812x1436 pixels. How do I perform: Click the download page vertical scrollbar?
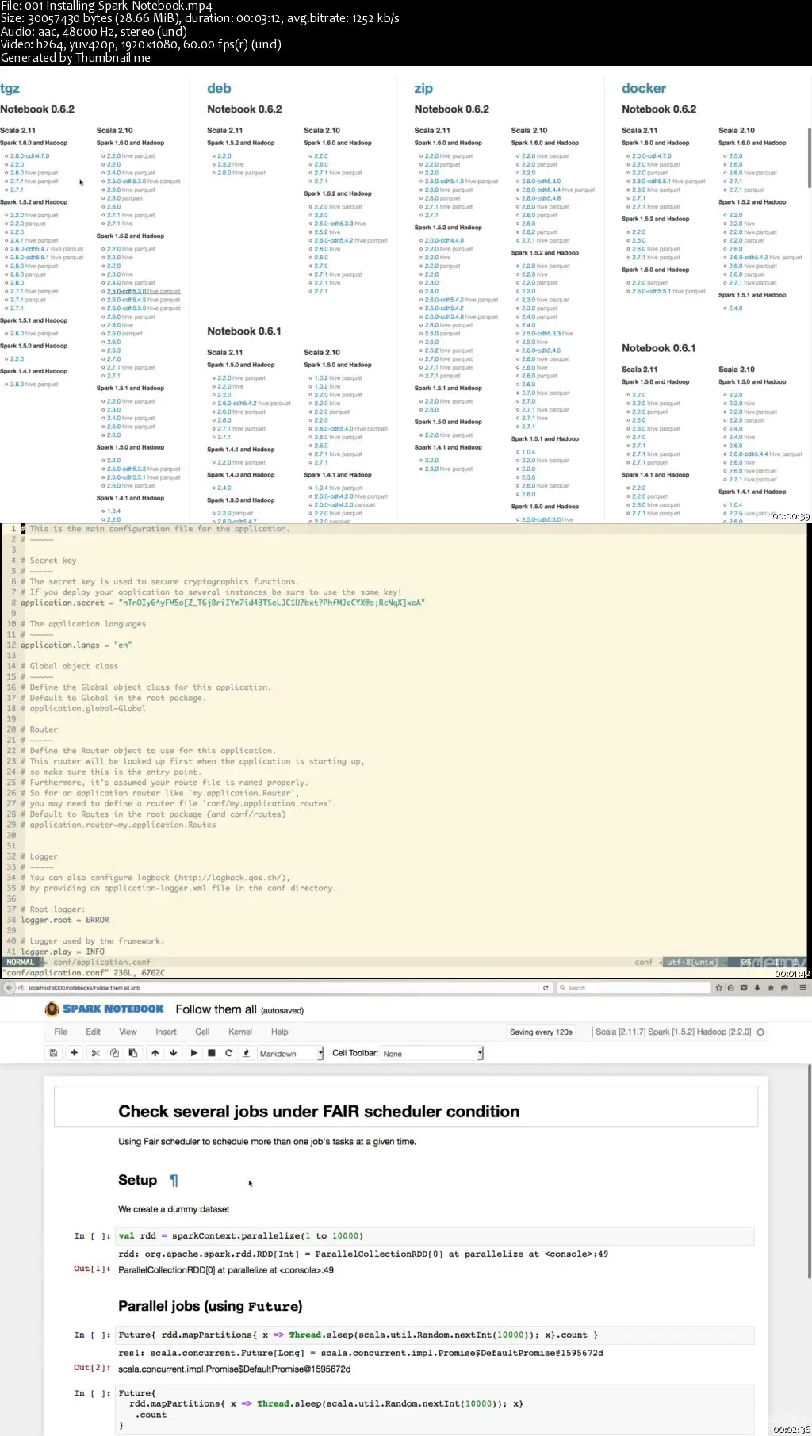pyautogui.click(x=809, y=158)
